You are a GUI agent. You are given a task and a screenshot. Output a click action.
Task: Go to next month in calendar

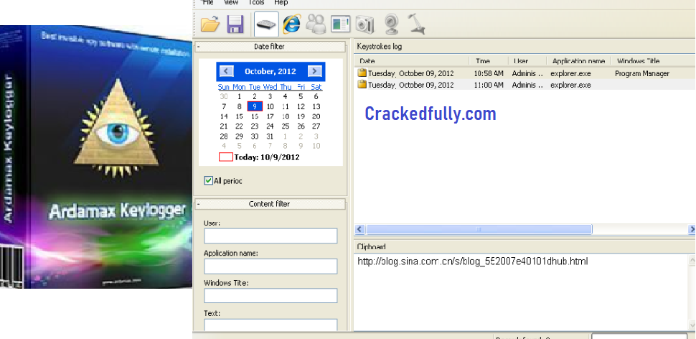315,71
